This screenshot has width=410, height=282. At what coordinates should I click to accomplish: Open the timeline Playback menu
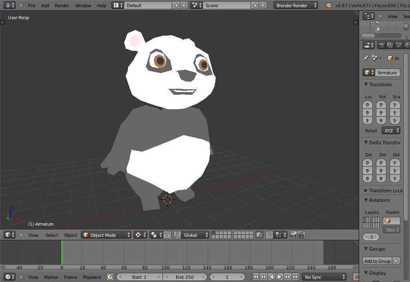(x=92, y=277)
